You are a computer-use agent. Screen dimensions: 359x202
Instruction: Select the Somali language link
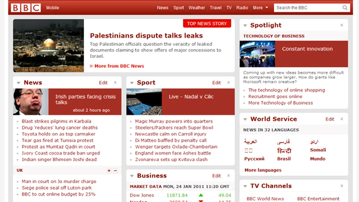[318, 150]
